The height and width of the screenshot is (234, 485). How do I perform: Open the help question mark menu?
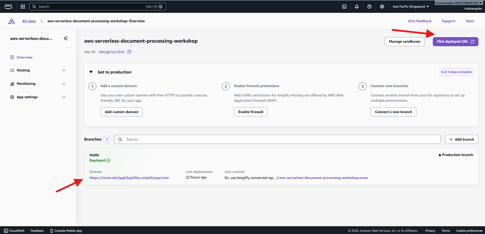(369, 7)
